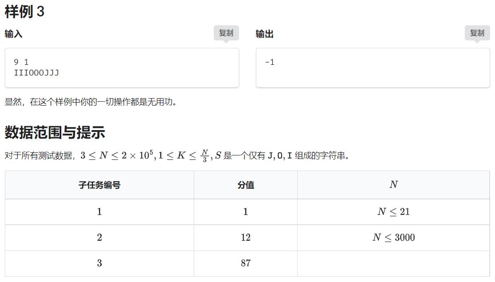This screenshot has height=282, width=495.
Task: Click the constraint formula for N and K
Action: (x=144, y=156)
